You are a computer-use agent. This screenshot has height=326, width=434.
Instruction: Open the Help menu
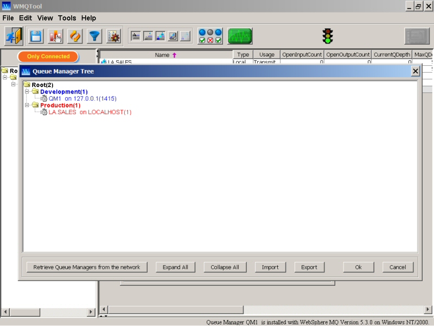pyautogui.click(x=88, y=18)
